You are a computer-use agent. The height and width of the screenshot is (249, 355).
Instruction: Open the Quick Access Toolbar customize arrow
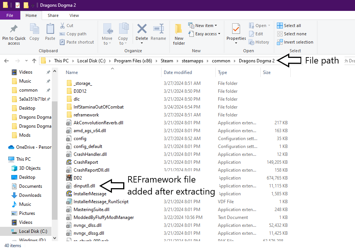[x=33, y=5]
